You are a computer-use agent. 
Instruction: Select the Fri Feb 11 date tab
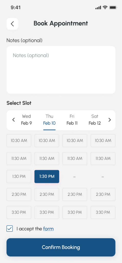point(72,120)
